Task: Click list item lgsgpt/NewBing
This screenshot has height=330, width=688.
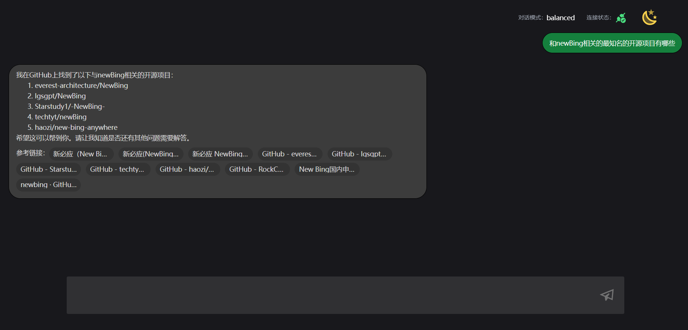Action: [60, 96]
